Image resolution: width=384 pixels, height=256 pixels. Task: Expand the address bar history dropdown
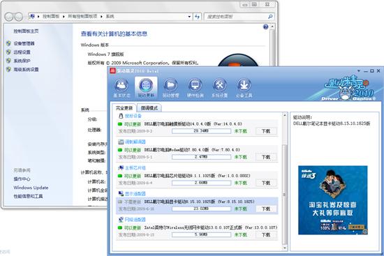point(189,17)
